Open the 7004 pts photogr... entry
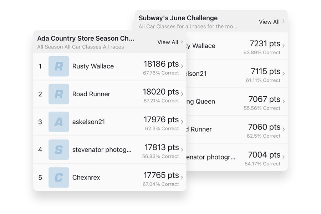Image resolution: width=321 pixels, height=214 pixels. click(x=237, y=157)
